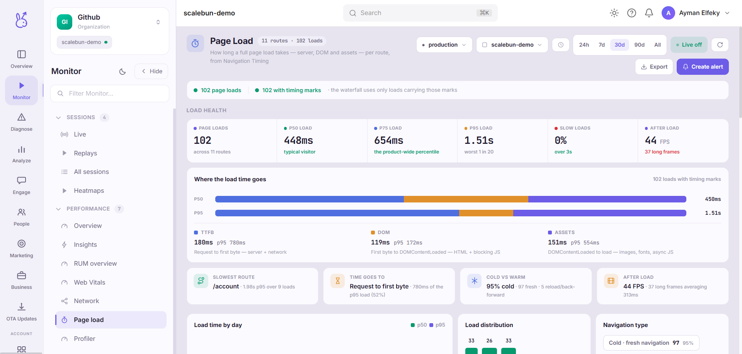Open the Analyze sidebar section
The height and width of the screenshot is (354, 742).
tap(22, 154)
